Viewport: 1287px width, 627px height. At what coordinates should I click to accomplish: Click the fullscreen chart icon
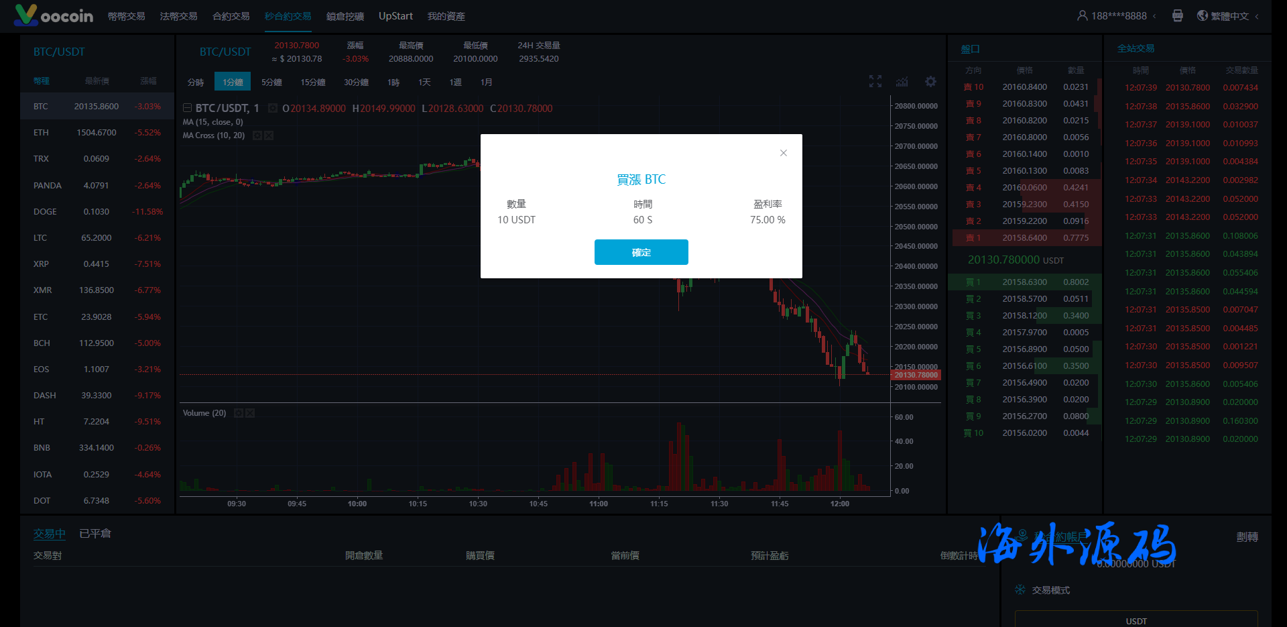click(875, 81)
